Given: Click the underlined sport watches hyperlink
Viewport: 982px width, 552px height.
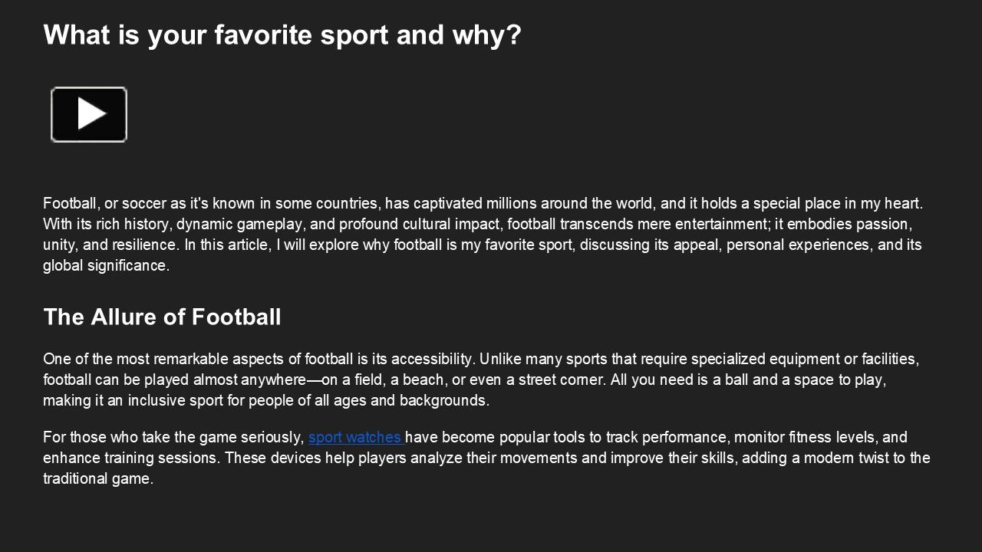Looking at the screenshot, I should click(354, 437).
